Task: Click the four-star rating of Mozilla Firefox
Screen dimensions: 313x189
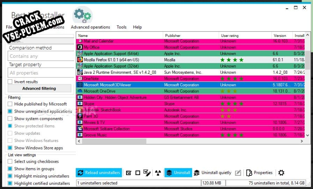Action: point(232,60)
